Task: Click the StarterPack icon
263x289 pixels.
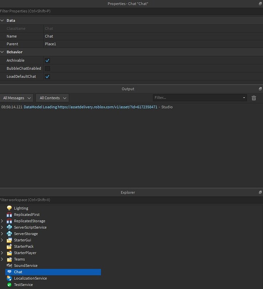Action: (x=9, y=247)
